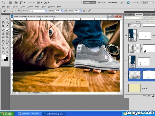The image size is (155, 116).
Task: Open zoom level 37.2 dropdown in application bar
Action: (x=34, y=3)
